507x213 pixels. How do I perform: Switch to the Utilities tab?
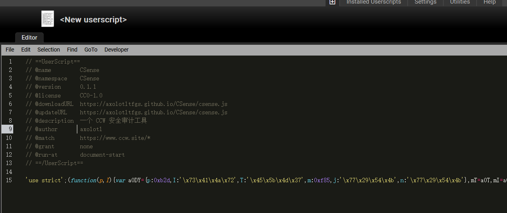click(460, 2)
